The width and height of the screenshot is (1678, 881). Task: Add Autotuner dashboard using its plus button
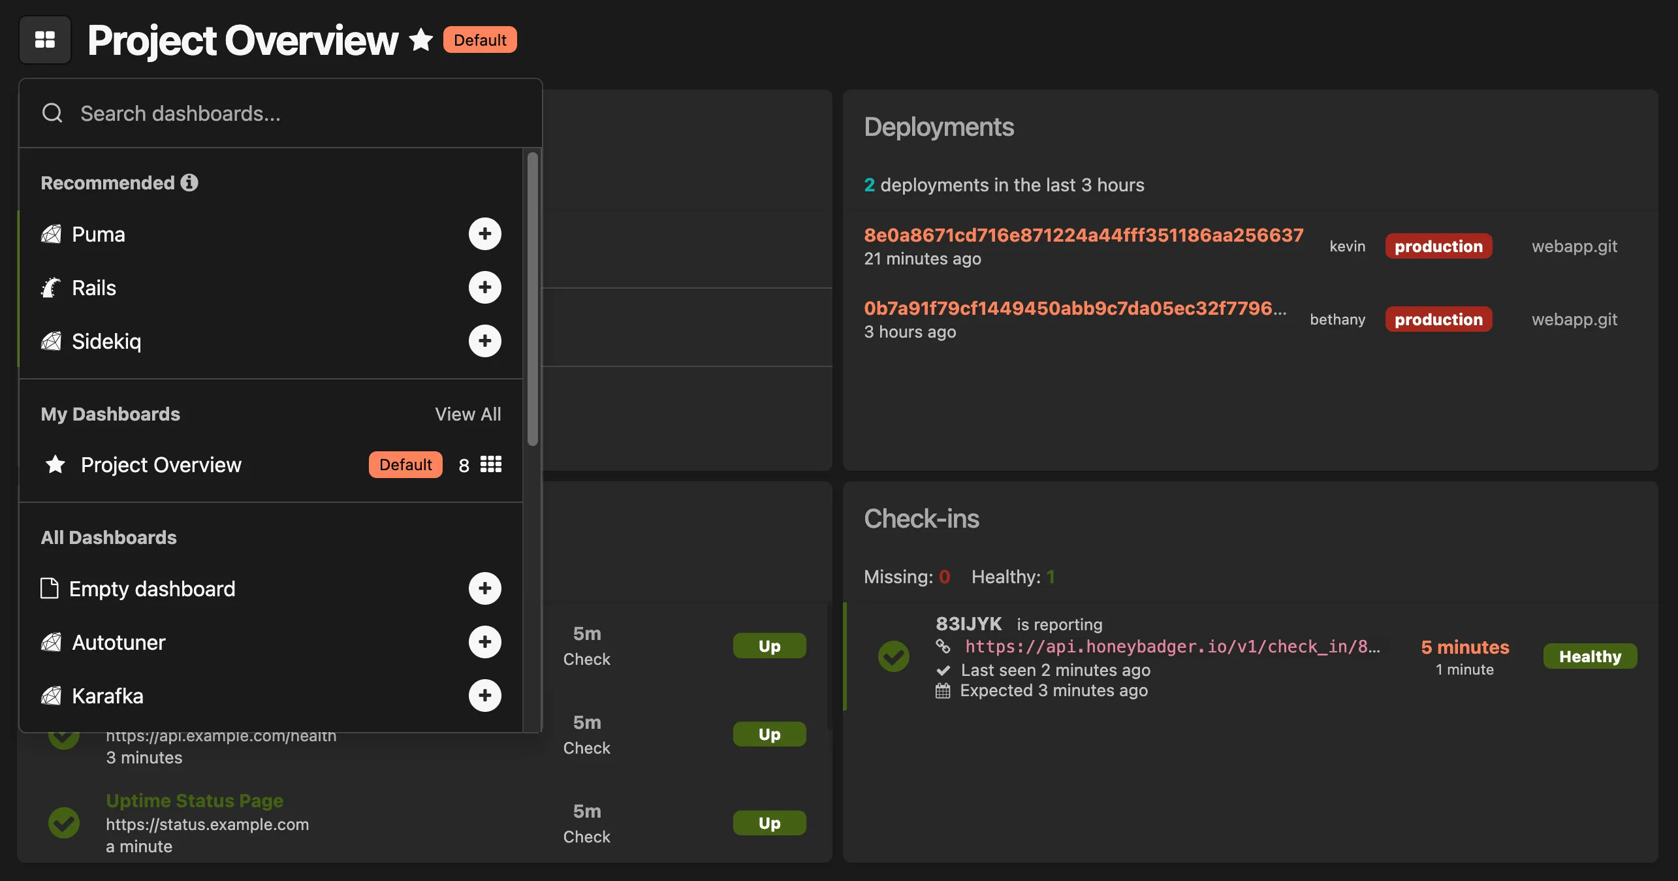pyautogui.click(x=484, y=642)
